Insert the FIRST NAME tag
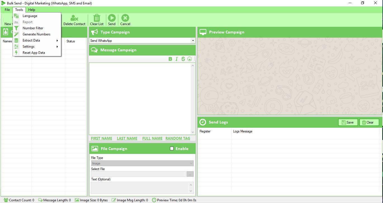Screen dimensions: 383x203 click(x=101, y=138)
